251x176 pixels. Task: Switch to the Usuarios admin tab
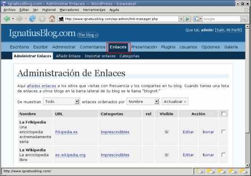coord(188,47)
